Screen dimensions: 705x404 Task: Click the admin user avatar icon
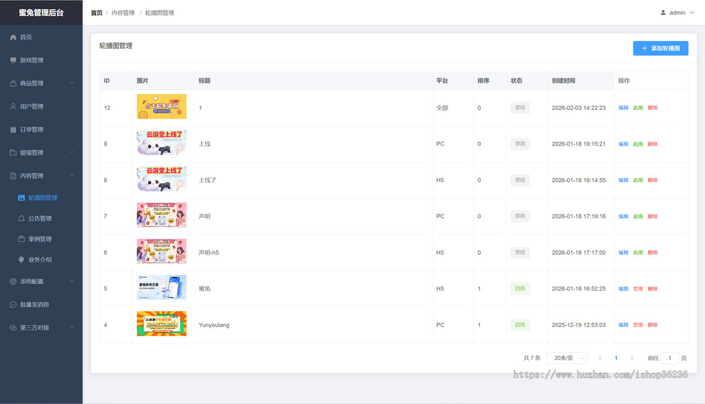coord(663,12)
